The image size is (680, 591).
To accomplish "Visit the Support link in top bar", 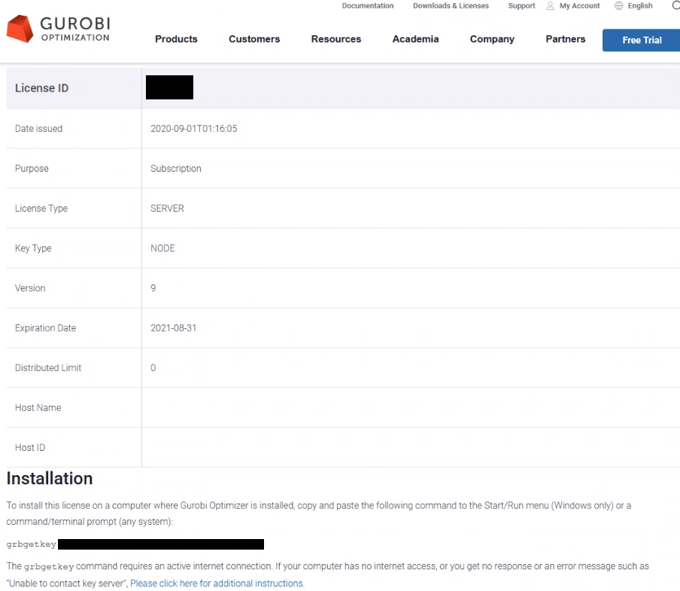I will (521, 6).
